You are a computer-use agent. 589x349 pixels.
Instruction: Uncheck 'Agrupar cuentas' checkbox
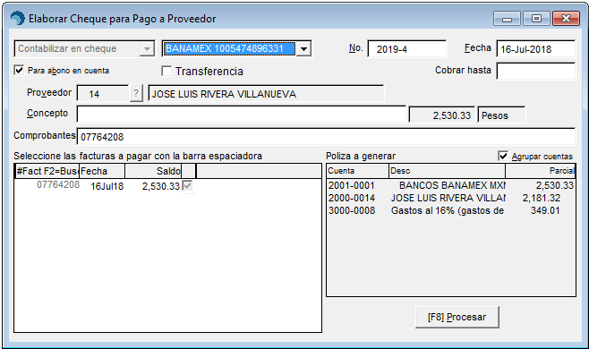[x=503, y=156]
